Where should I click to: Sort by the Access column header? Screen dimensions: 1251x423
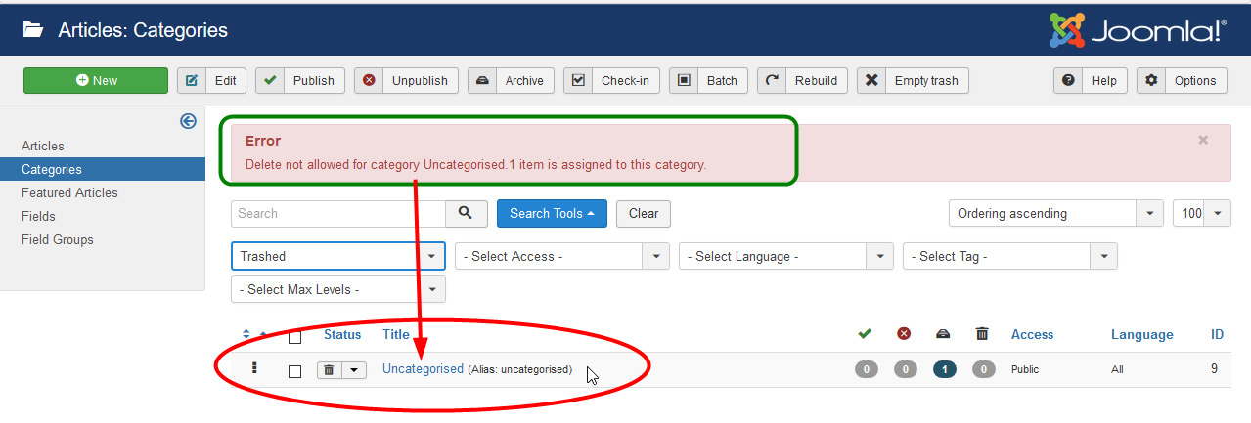pos(1032,334)
